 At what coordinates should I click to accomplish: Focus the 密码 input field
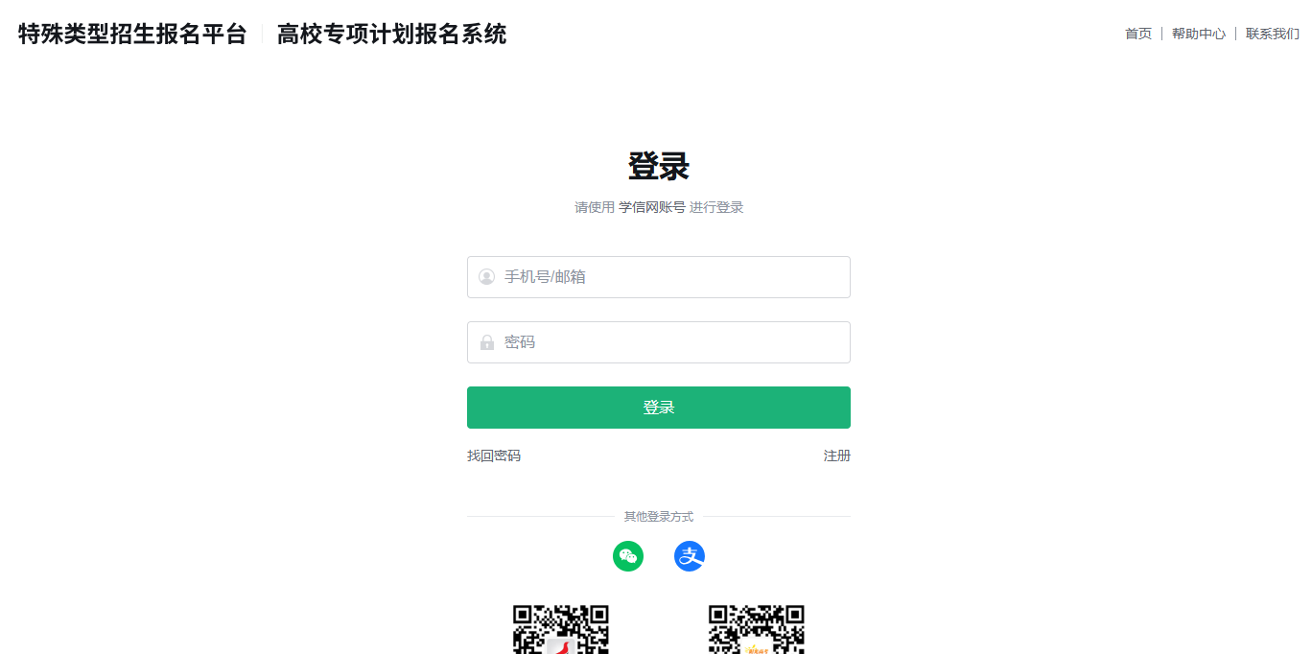659,342
